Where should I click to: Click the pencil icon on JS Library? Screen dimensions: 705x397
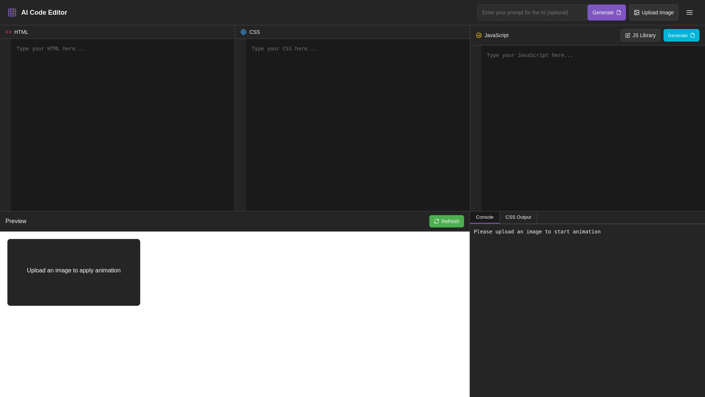pos(628,35)
